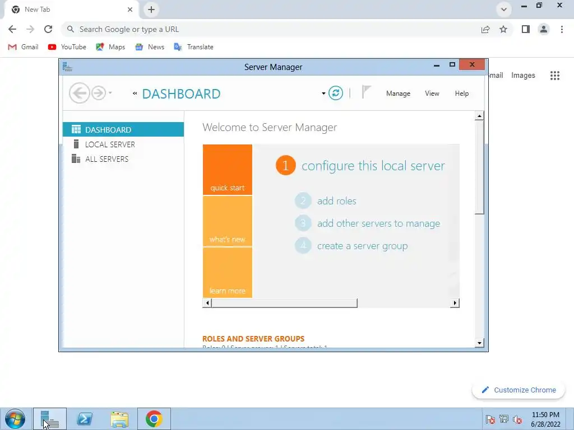Open the Help menu in Server Manager
This screenshot has height=430, width=574.
(x=462, y=94)
